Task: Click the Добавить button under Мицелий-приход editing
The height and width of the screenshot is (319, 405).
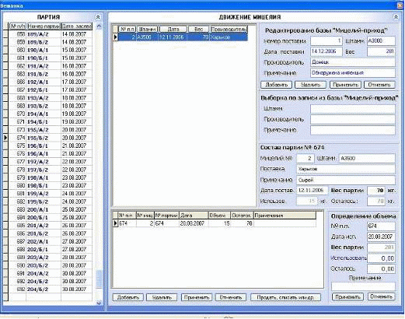Action: pos(276,85)
